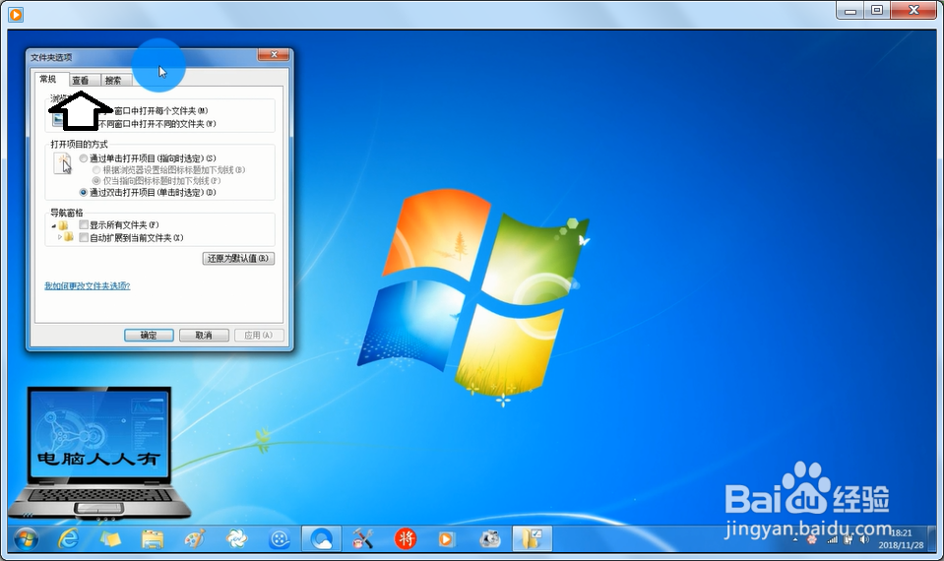944x561 pixels.
Task: Click the 不同窗口中打开不同的文件夹 option label
Action: [157, 124]
